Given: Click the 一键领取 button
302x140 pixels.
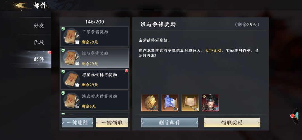Looking at the screenshot, I should tap(112, 122).
